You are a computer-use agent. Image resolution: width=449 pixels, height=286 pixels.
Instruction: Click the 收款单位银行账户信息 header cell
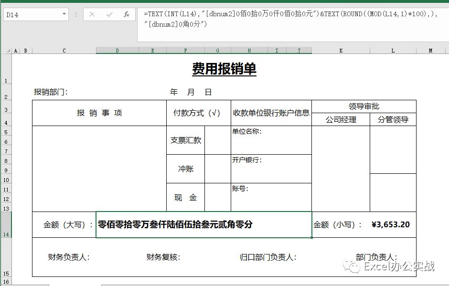(271, 113)
